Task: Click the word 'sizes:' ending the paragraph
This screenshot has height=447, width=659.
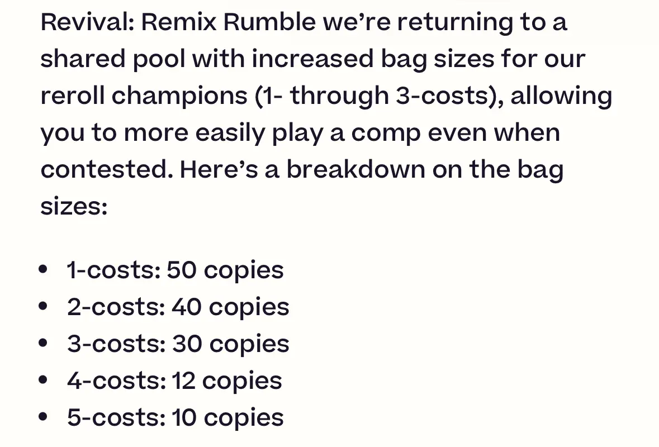Action: point(74,207)
